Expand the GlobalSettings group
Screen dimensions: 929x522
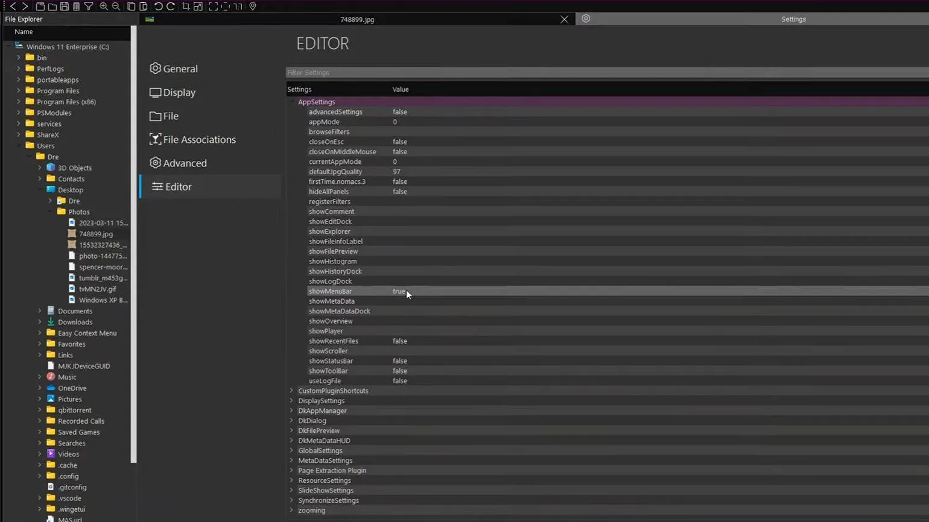291,451
